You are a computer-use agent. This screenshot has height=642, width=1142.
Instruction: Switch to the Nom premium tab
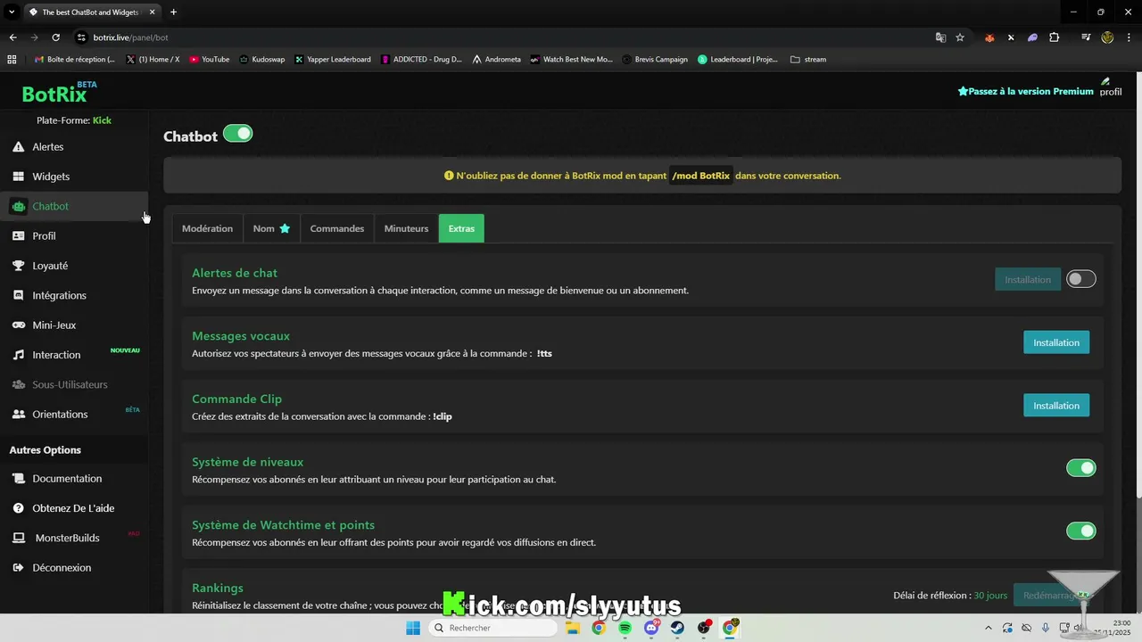271,228
